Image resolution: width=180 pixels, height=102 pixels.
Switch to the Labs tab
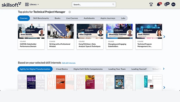(x=123, y=18)
